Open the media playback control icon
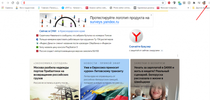 point(199,3)
